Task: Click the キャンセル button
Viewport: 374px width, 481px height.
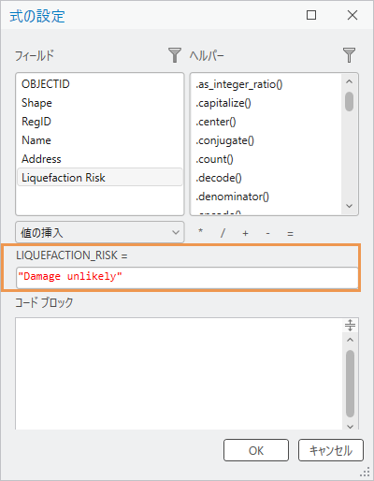Action: point(331,450)
